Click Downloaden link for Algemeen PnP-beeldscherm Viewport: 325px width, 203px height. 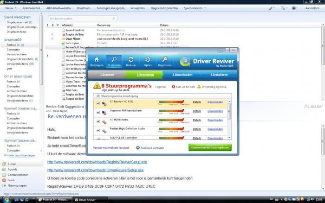[x=215, y=111]
